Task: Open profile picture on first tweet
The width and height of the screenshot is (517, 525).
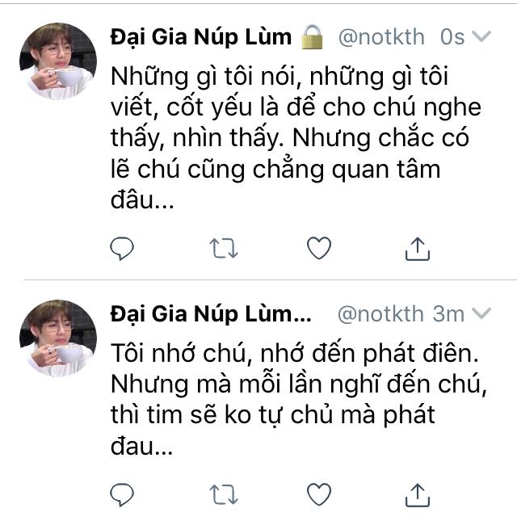Action: pos(58,61)
